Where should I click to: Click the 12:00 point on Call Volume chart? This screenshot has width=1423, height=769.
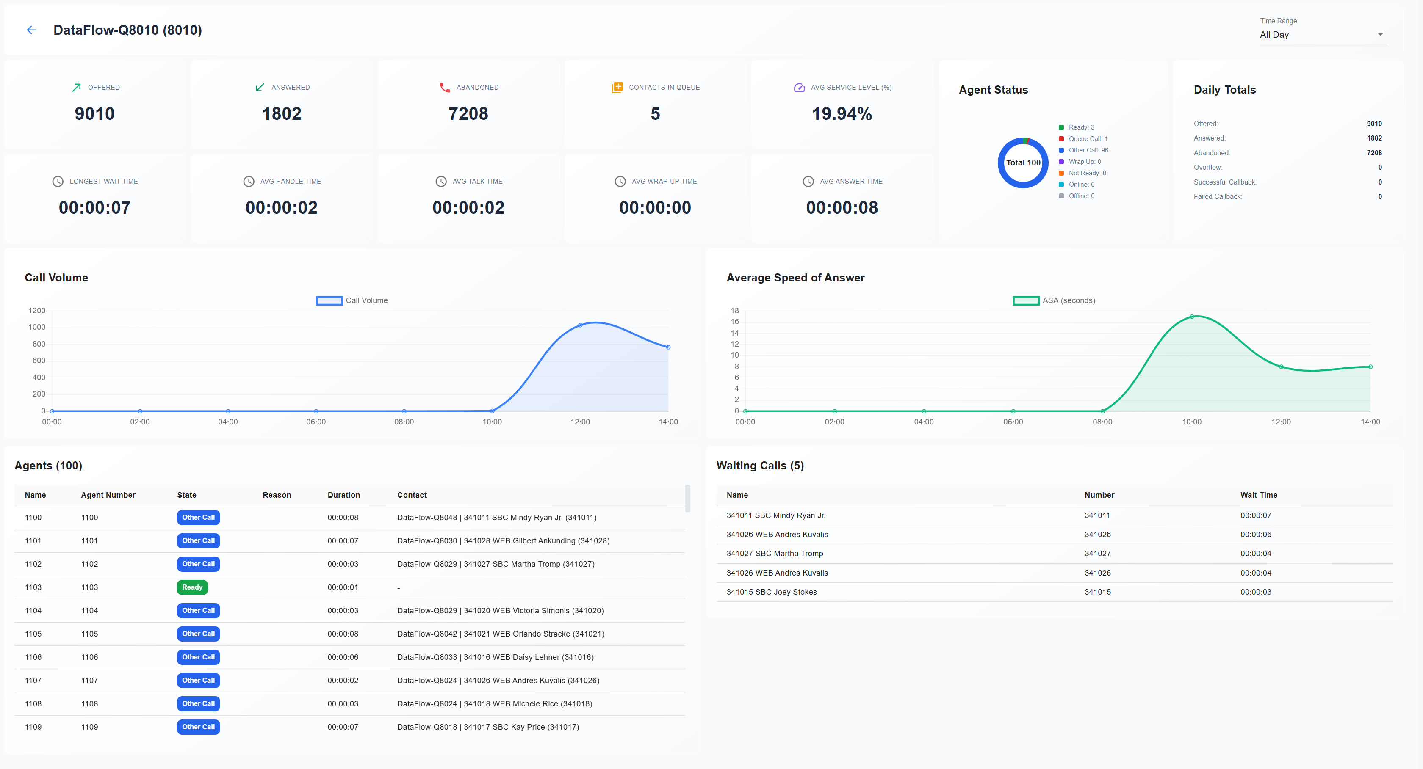tap(580, 325)
